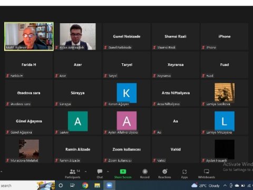Image resolution: width=253 pixels, height=190 pixels.
Task: Click the 'Ramin Alizade' name in the tile center
Action: coord(78,149)
